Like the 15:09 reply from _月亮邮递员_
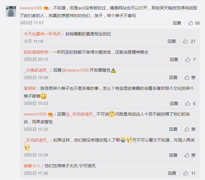 (190, 155)
